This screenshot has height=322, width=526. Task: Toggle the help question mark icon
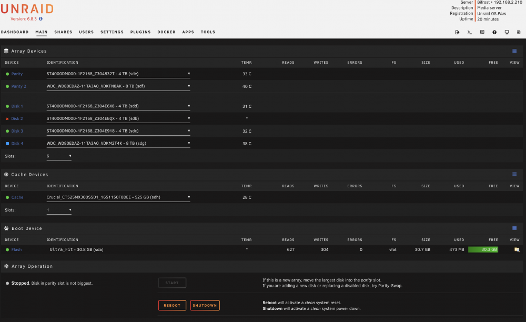click(494, 32)
